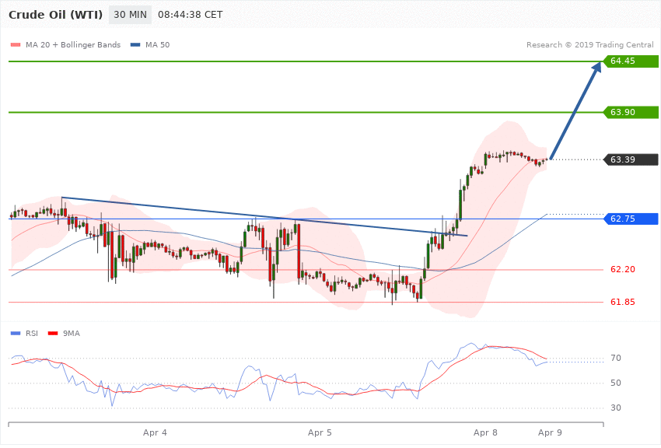Click the Apr 4 date axis label
The image size is (661, 448).
click(155, 432)
